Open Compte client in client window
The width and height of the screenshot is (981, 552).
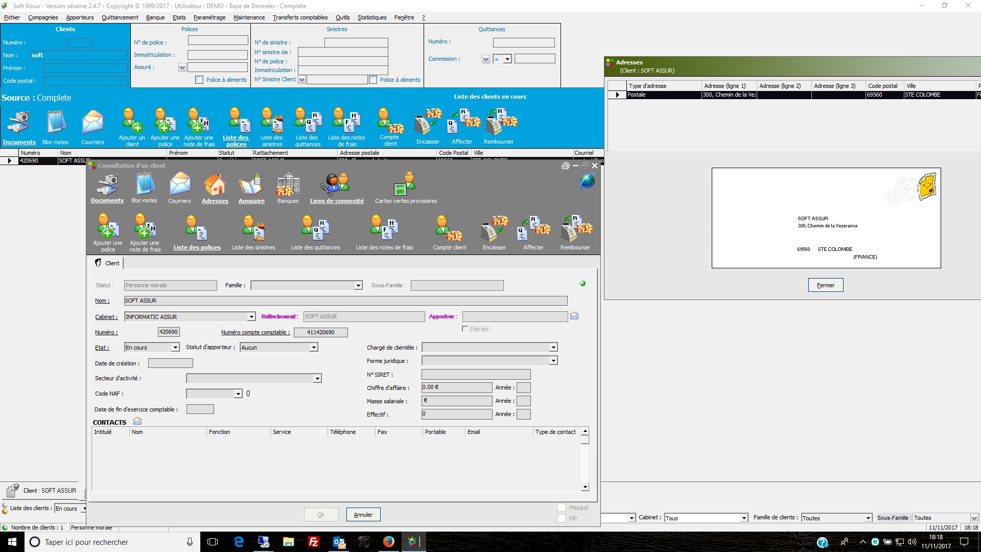tap(449, 233)
